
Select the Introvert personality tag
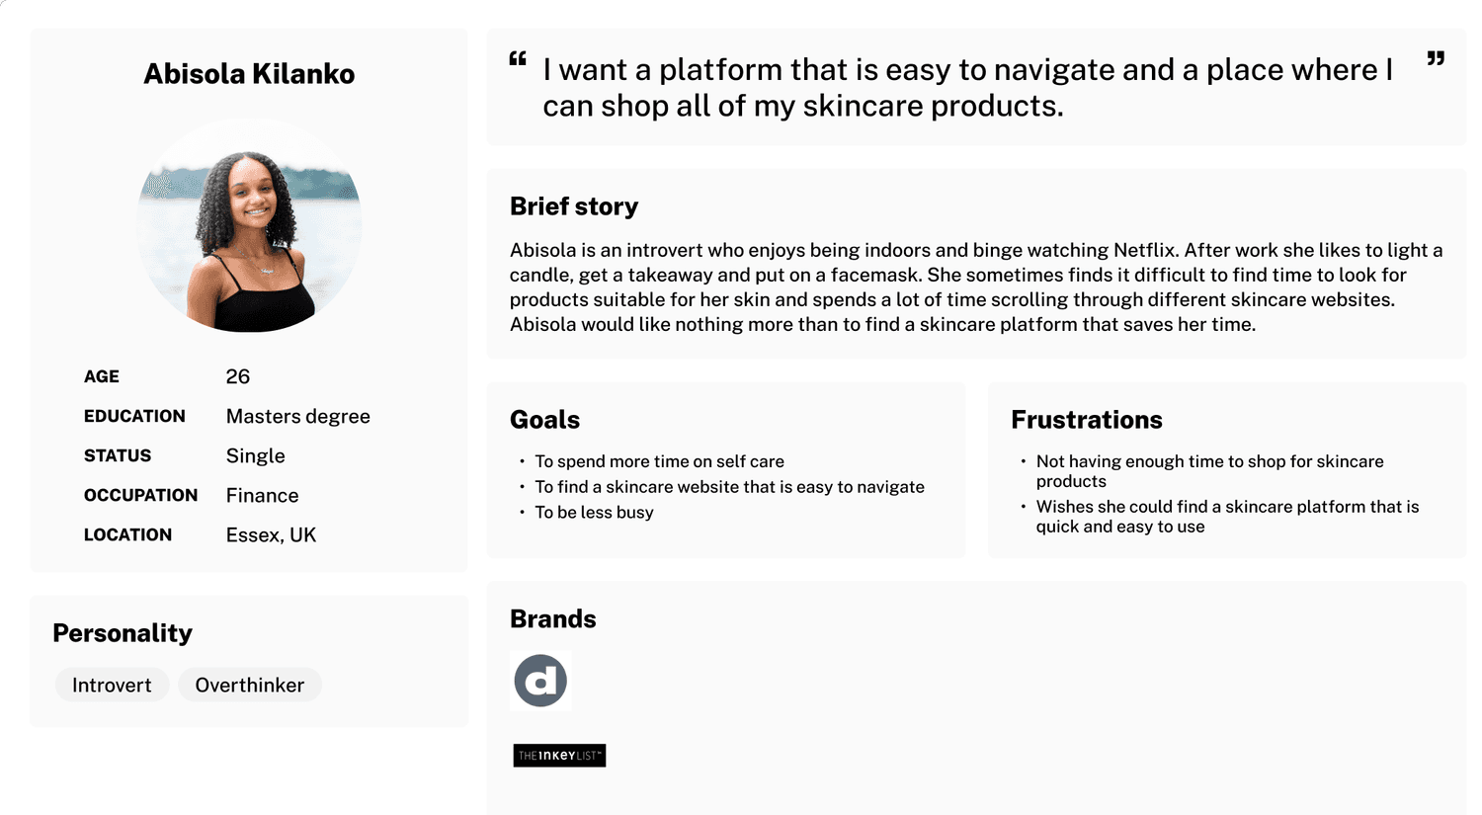tap(112, 685)
